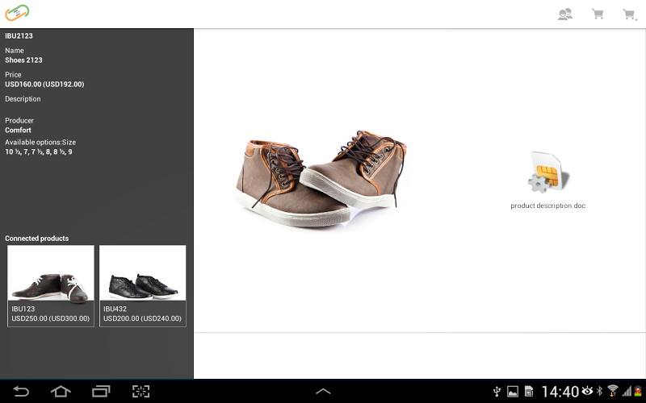Image resolution: width=646 pixels, height=403 pixels.
Task: Tap the Description label
Action: pos(23,98)
